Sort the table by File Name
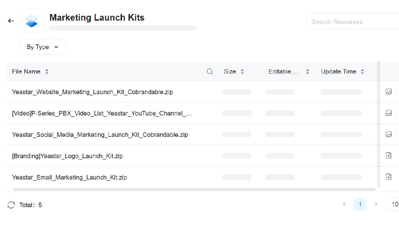Viewport: 399px width, 252px height. 47,71
